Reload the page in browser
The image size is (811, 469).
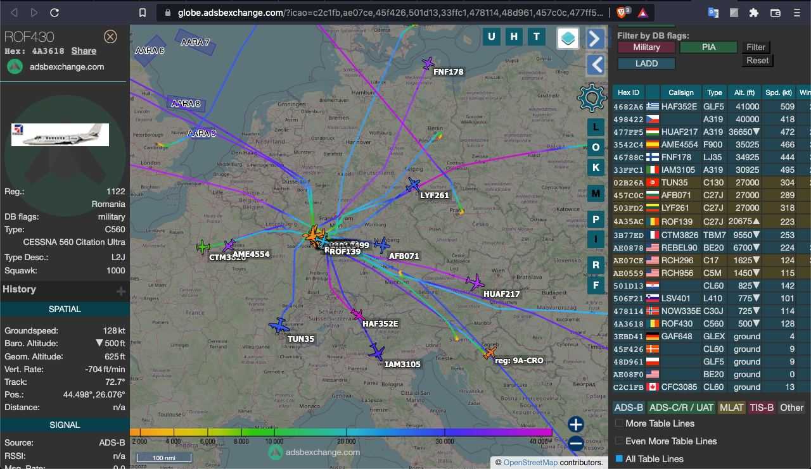(54, 13)
